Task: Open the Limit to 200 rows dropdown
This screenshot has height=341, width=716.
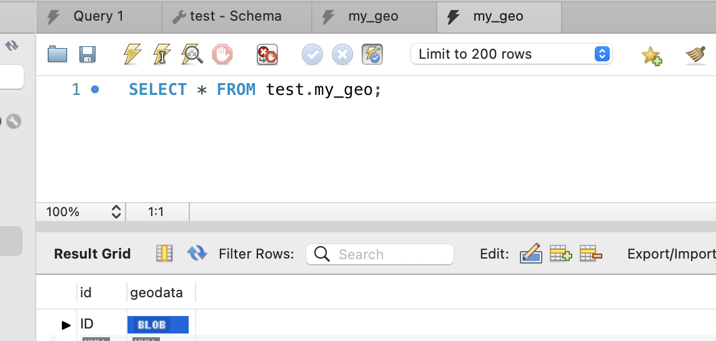Action: (x=511, y=54)
